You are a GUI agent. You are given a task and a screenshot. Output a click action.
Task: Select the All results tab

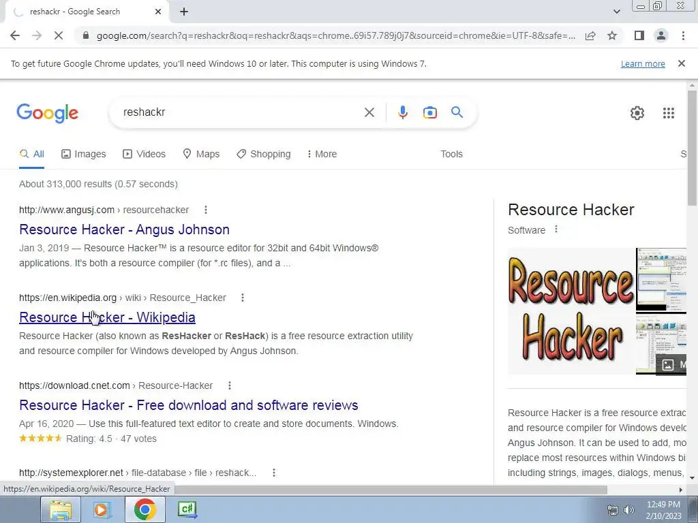click(x=31, y=154)
